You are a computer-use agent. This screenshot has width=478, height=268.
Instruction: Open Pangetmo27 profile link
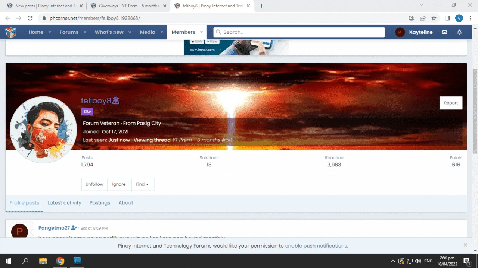coord(54,228)
